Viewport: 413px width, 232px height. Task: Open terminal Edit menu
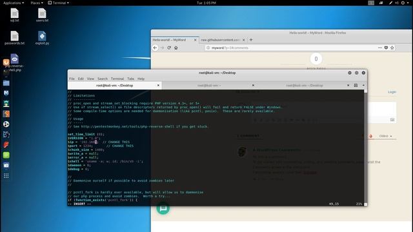[x=81, y=79]
